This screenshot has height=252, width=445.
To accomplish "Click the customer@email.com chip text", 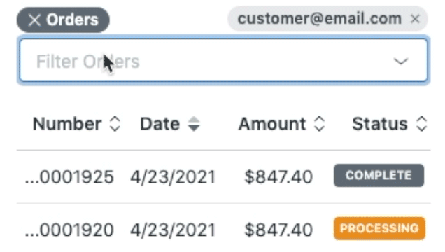I will click(320, 19).
